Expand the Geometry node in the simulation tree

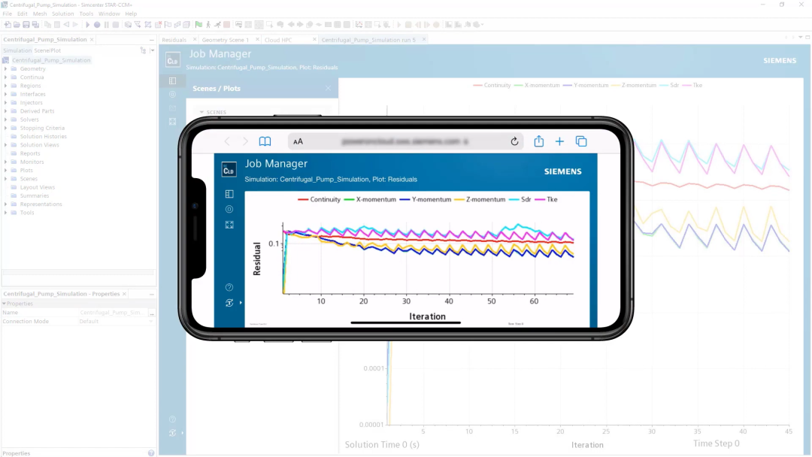5,69
